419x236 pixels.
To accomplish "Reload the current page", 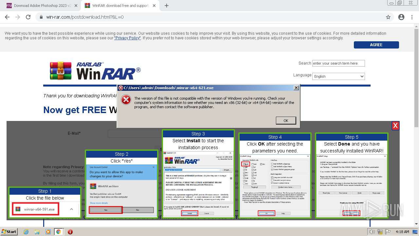I will [x=28, y=17].
